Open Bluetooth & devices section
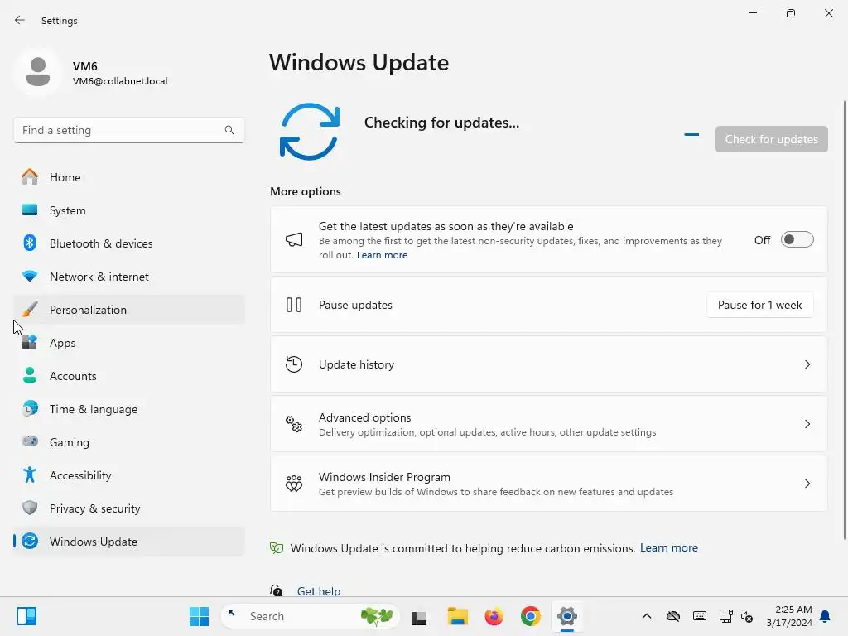 coord(129,243)
